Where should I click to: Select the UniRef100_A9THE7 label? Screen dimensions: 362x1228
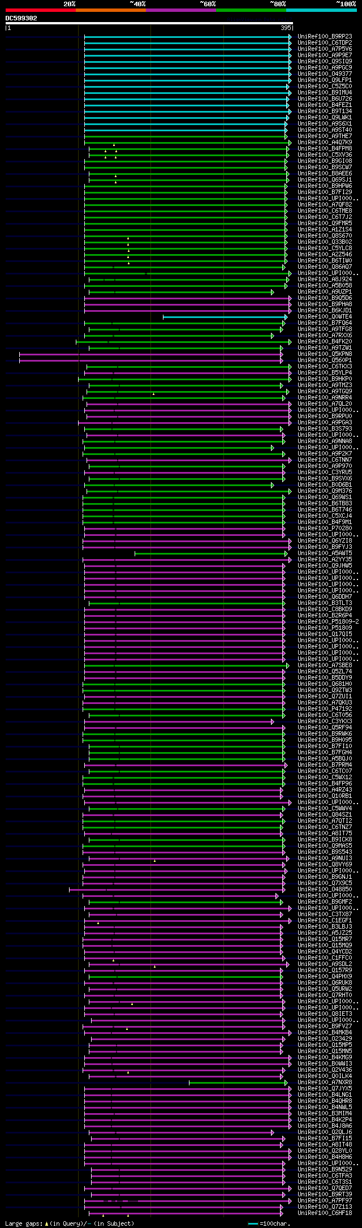(x=325, y=136)
